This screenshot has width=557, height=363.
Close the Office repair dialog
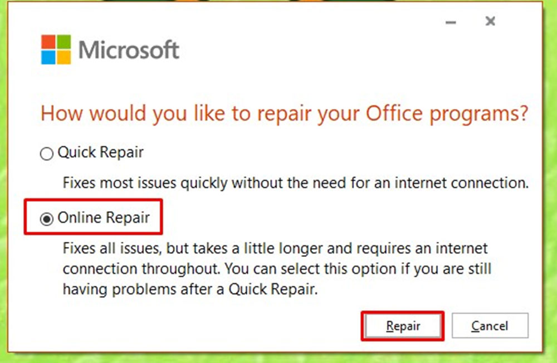point(490,22)
